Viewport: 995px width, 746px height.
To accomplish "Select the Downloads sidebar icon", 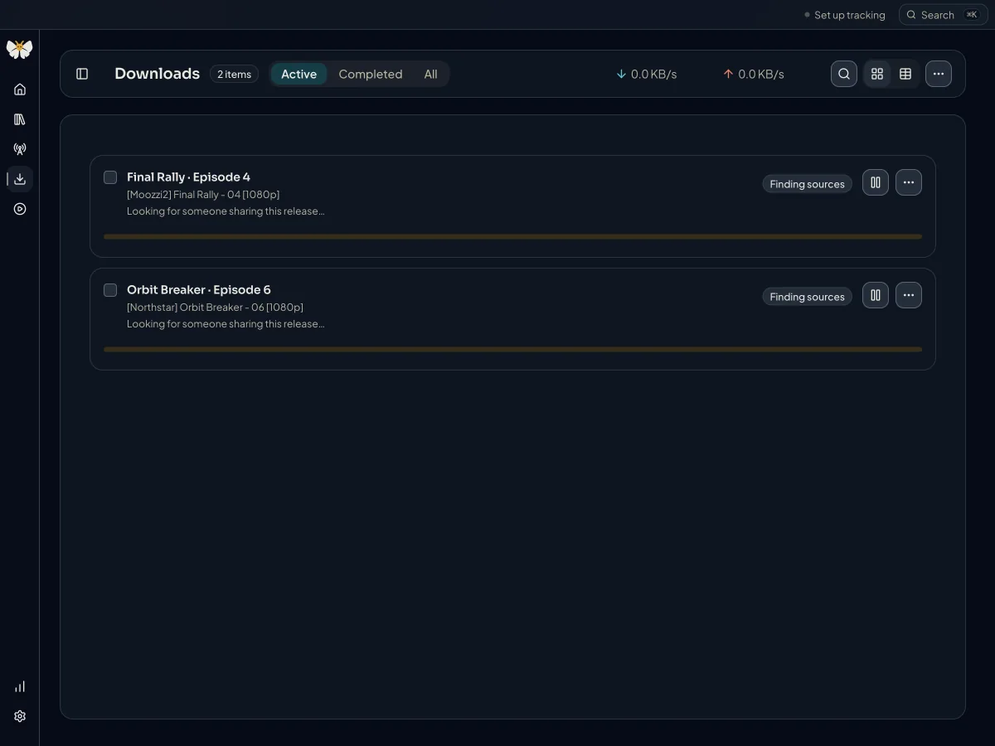I will (x=20, y=179).
